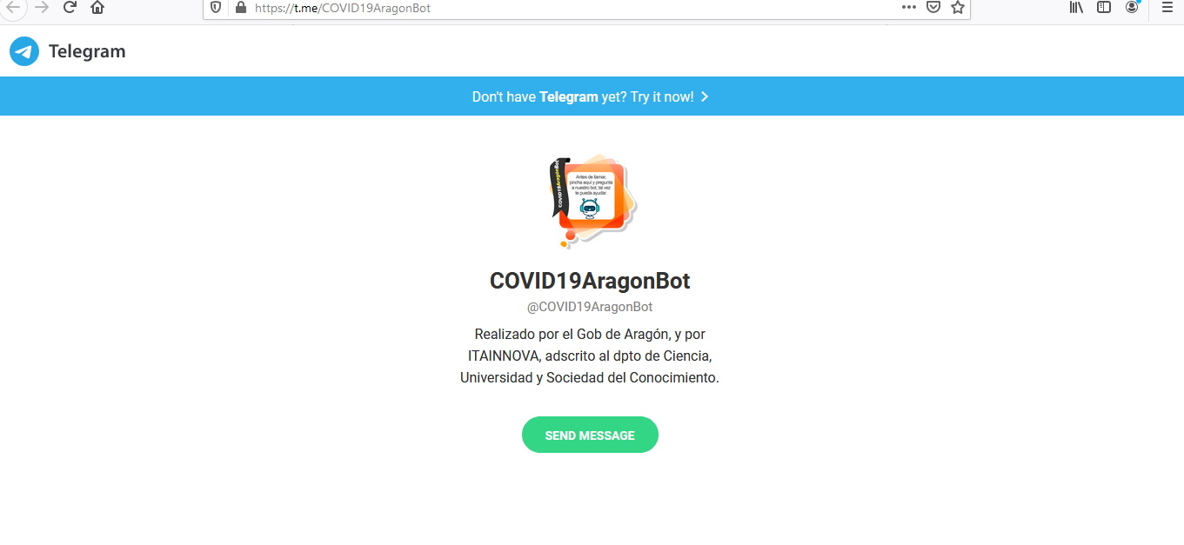Screen dimensions: 1184x545
Task: Click the chevron arrow in the blue banner
Action: 705,96
